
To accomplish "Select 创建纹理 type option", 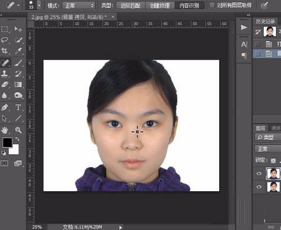I will tap(160, 6).
